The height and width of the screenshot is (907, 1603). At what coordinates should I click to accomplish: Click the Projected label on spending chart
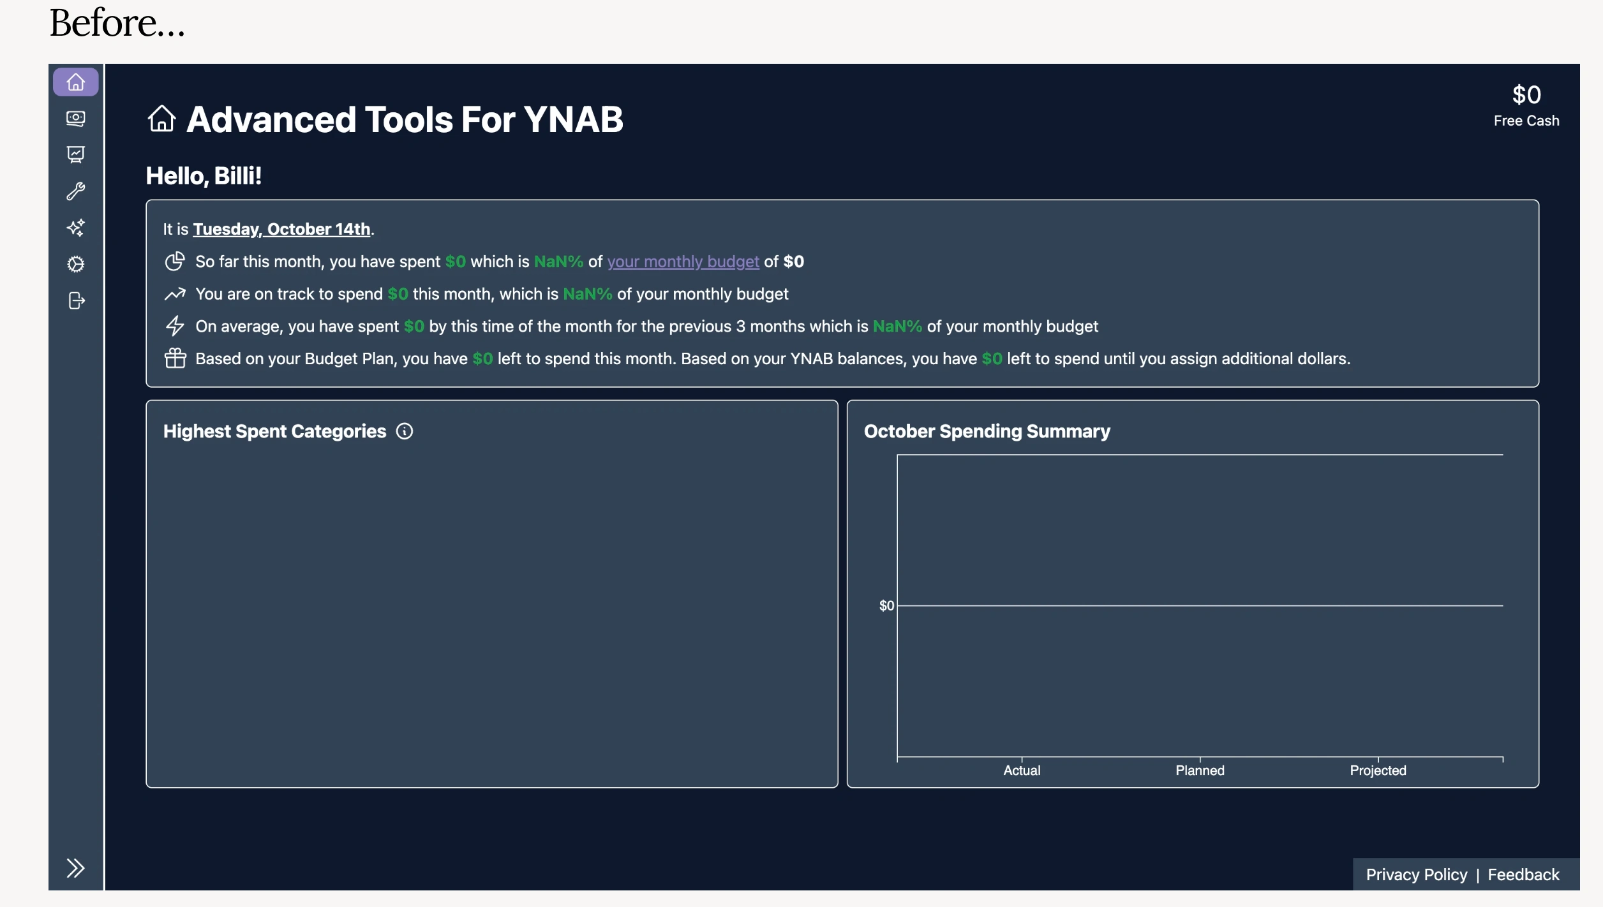[1378, 771]
